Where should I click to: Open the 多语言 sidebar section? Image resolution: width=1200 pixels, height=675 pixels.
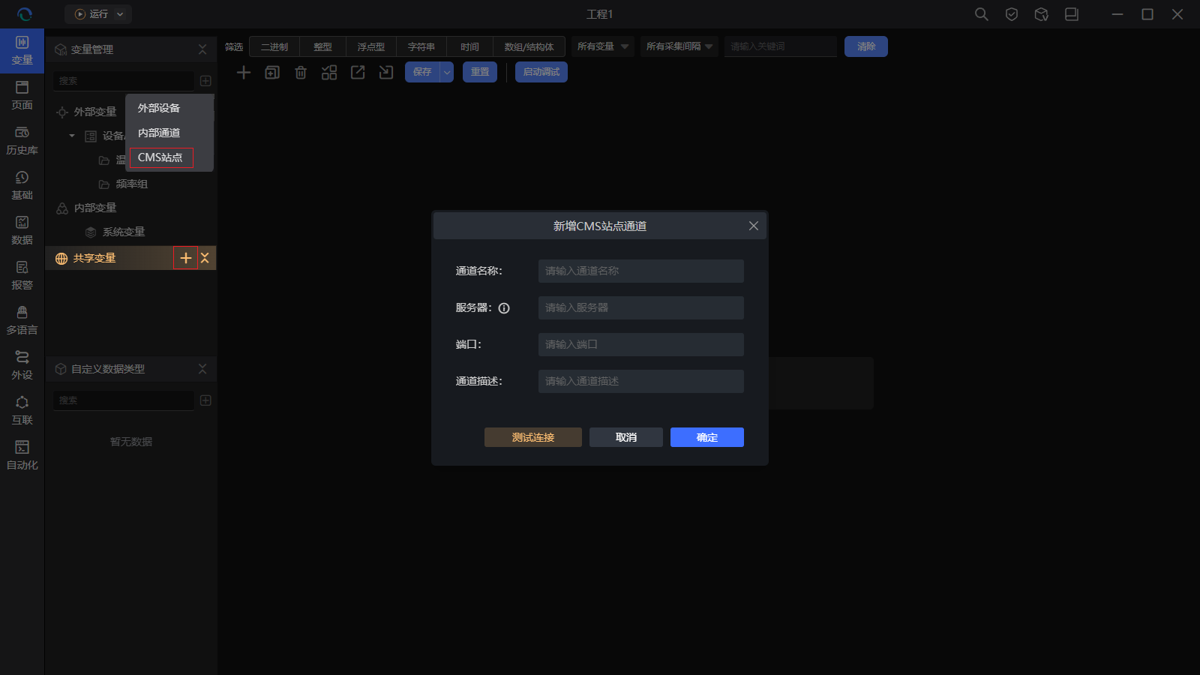click(x=22, y=321)
